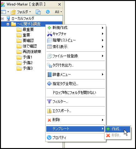The width and height of the screenshot is (136, 149).
Task: Click the sidebar layout view icon
Action: coord(3,12)
